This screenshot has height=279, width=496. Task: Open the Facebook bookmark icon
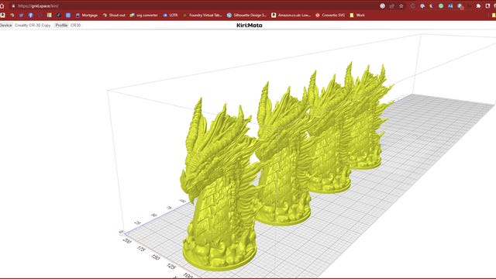[31, 15]
